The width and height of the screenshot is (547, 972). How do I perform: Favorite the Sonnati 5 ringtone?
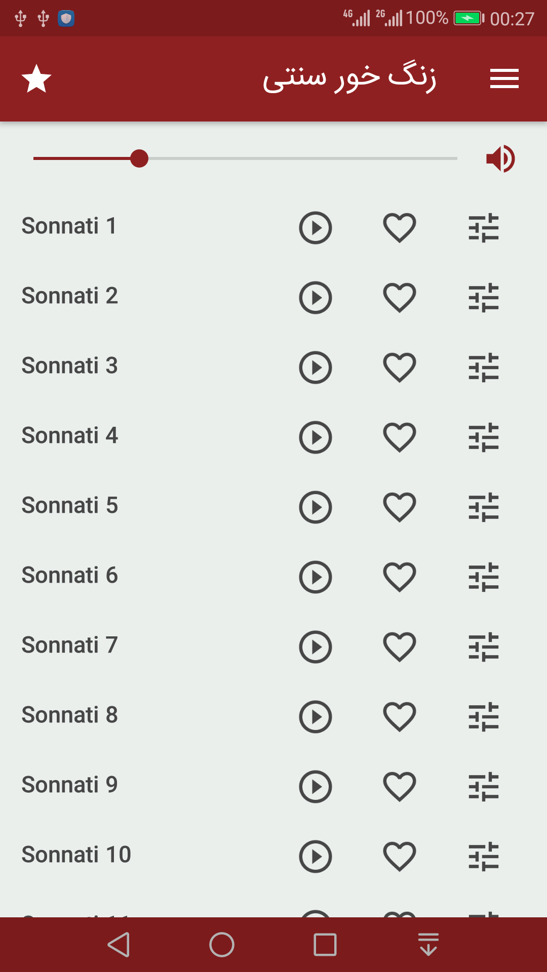[x=400, y=507]
